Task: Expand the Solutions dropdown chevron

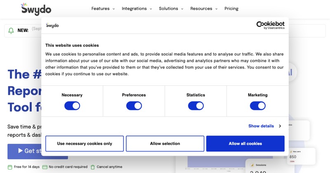Action: [182, 9]
